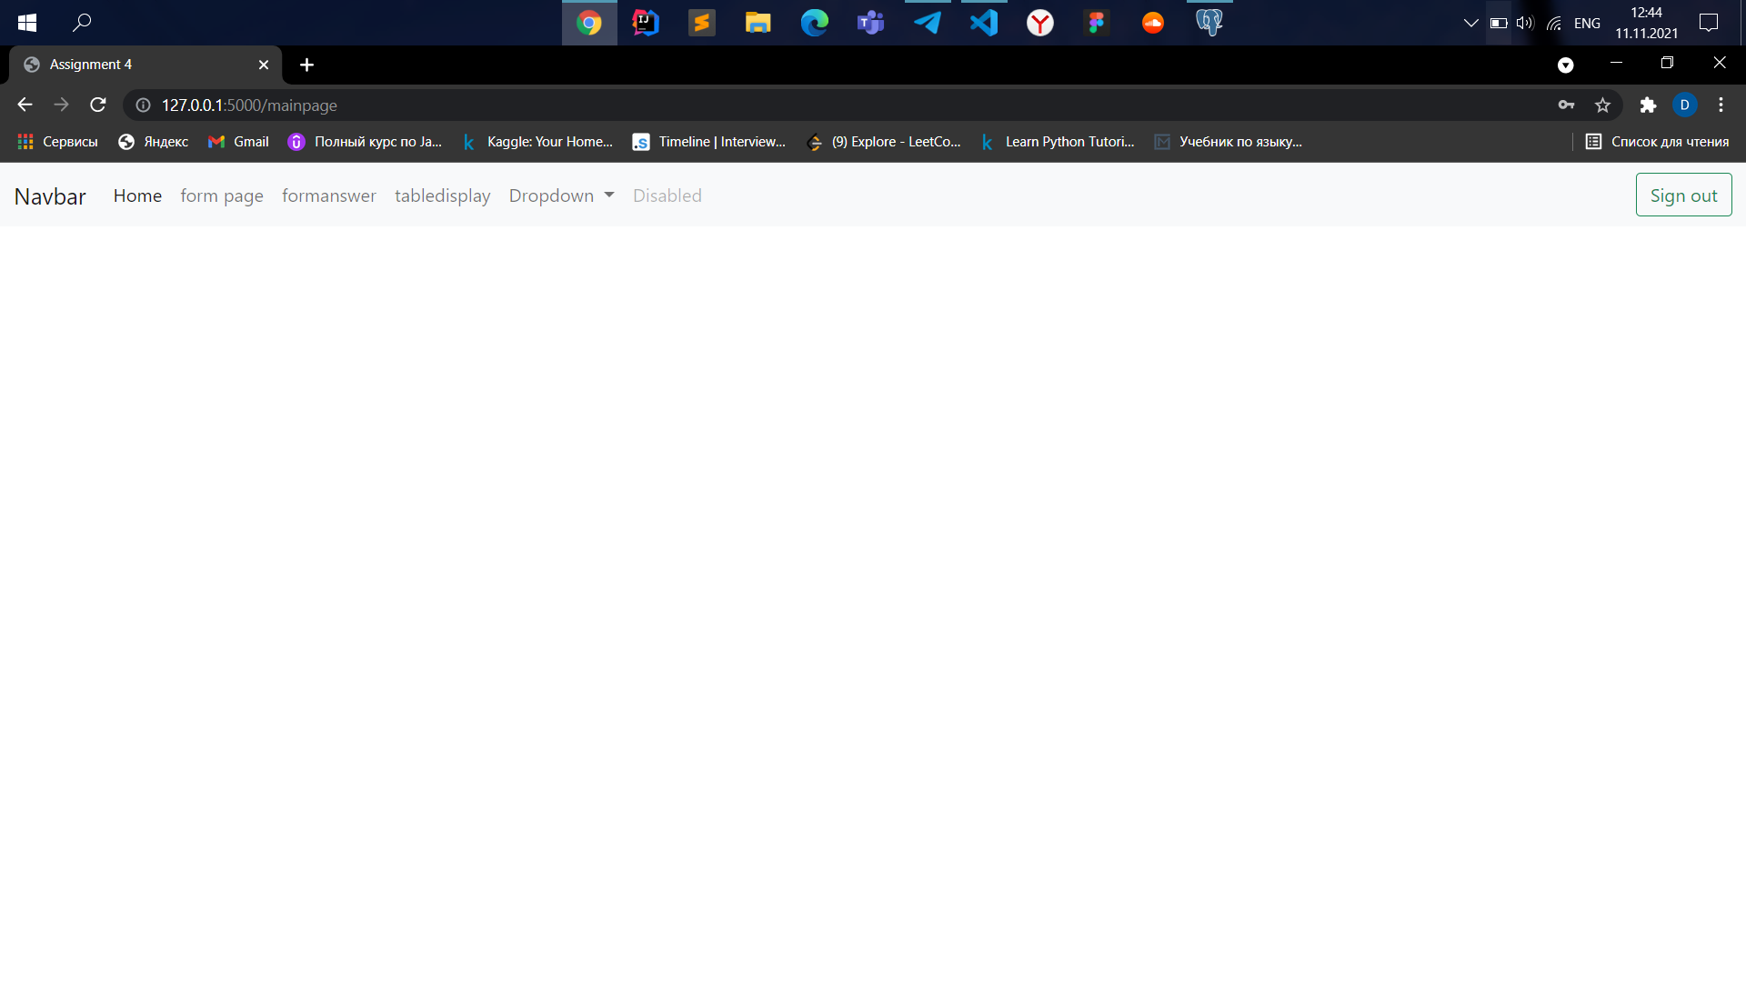Launch IntelliJ IDEA from the taskbar

tap(646, 23)
